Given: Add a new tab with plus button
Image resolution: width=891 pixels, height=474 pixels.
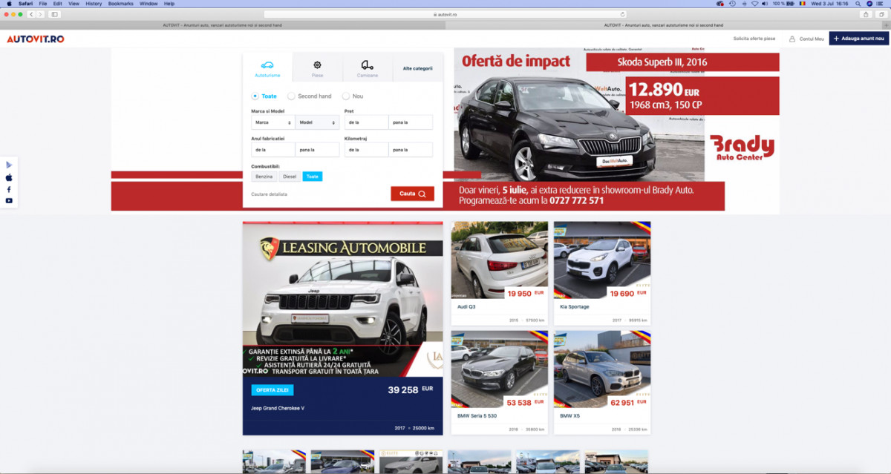Looking at the screenshot, I should (887, 25).
